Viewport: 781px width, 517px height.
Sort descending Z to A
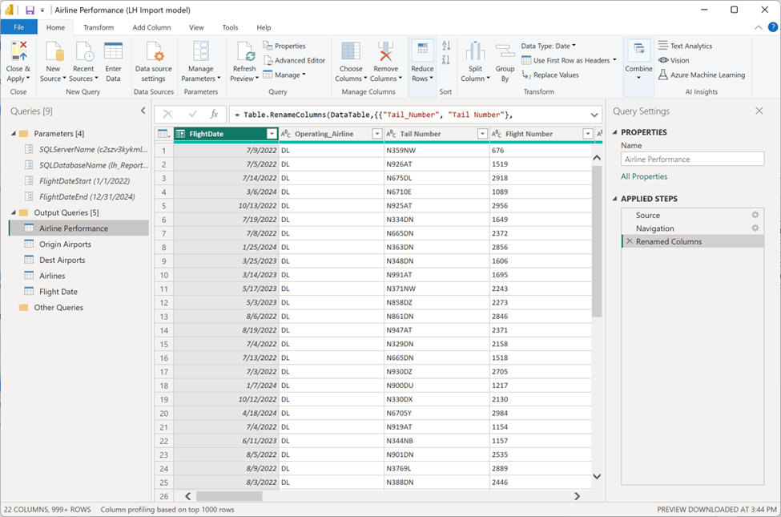[446, 60]
